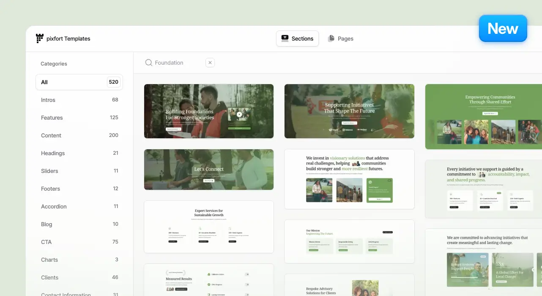Open Our Mission Engineering The Future template
The width and height of the screenshot is (542, 296).
pos(349,241)
